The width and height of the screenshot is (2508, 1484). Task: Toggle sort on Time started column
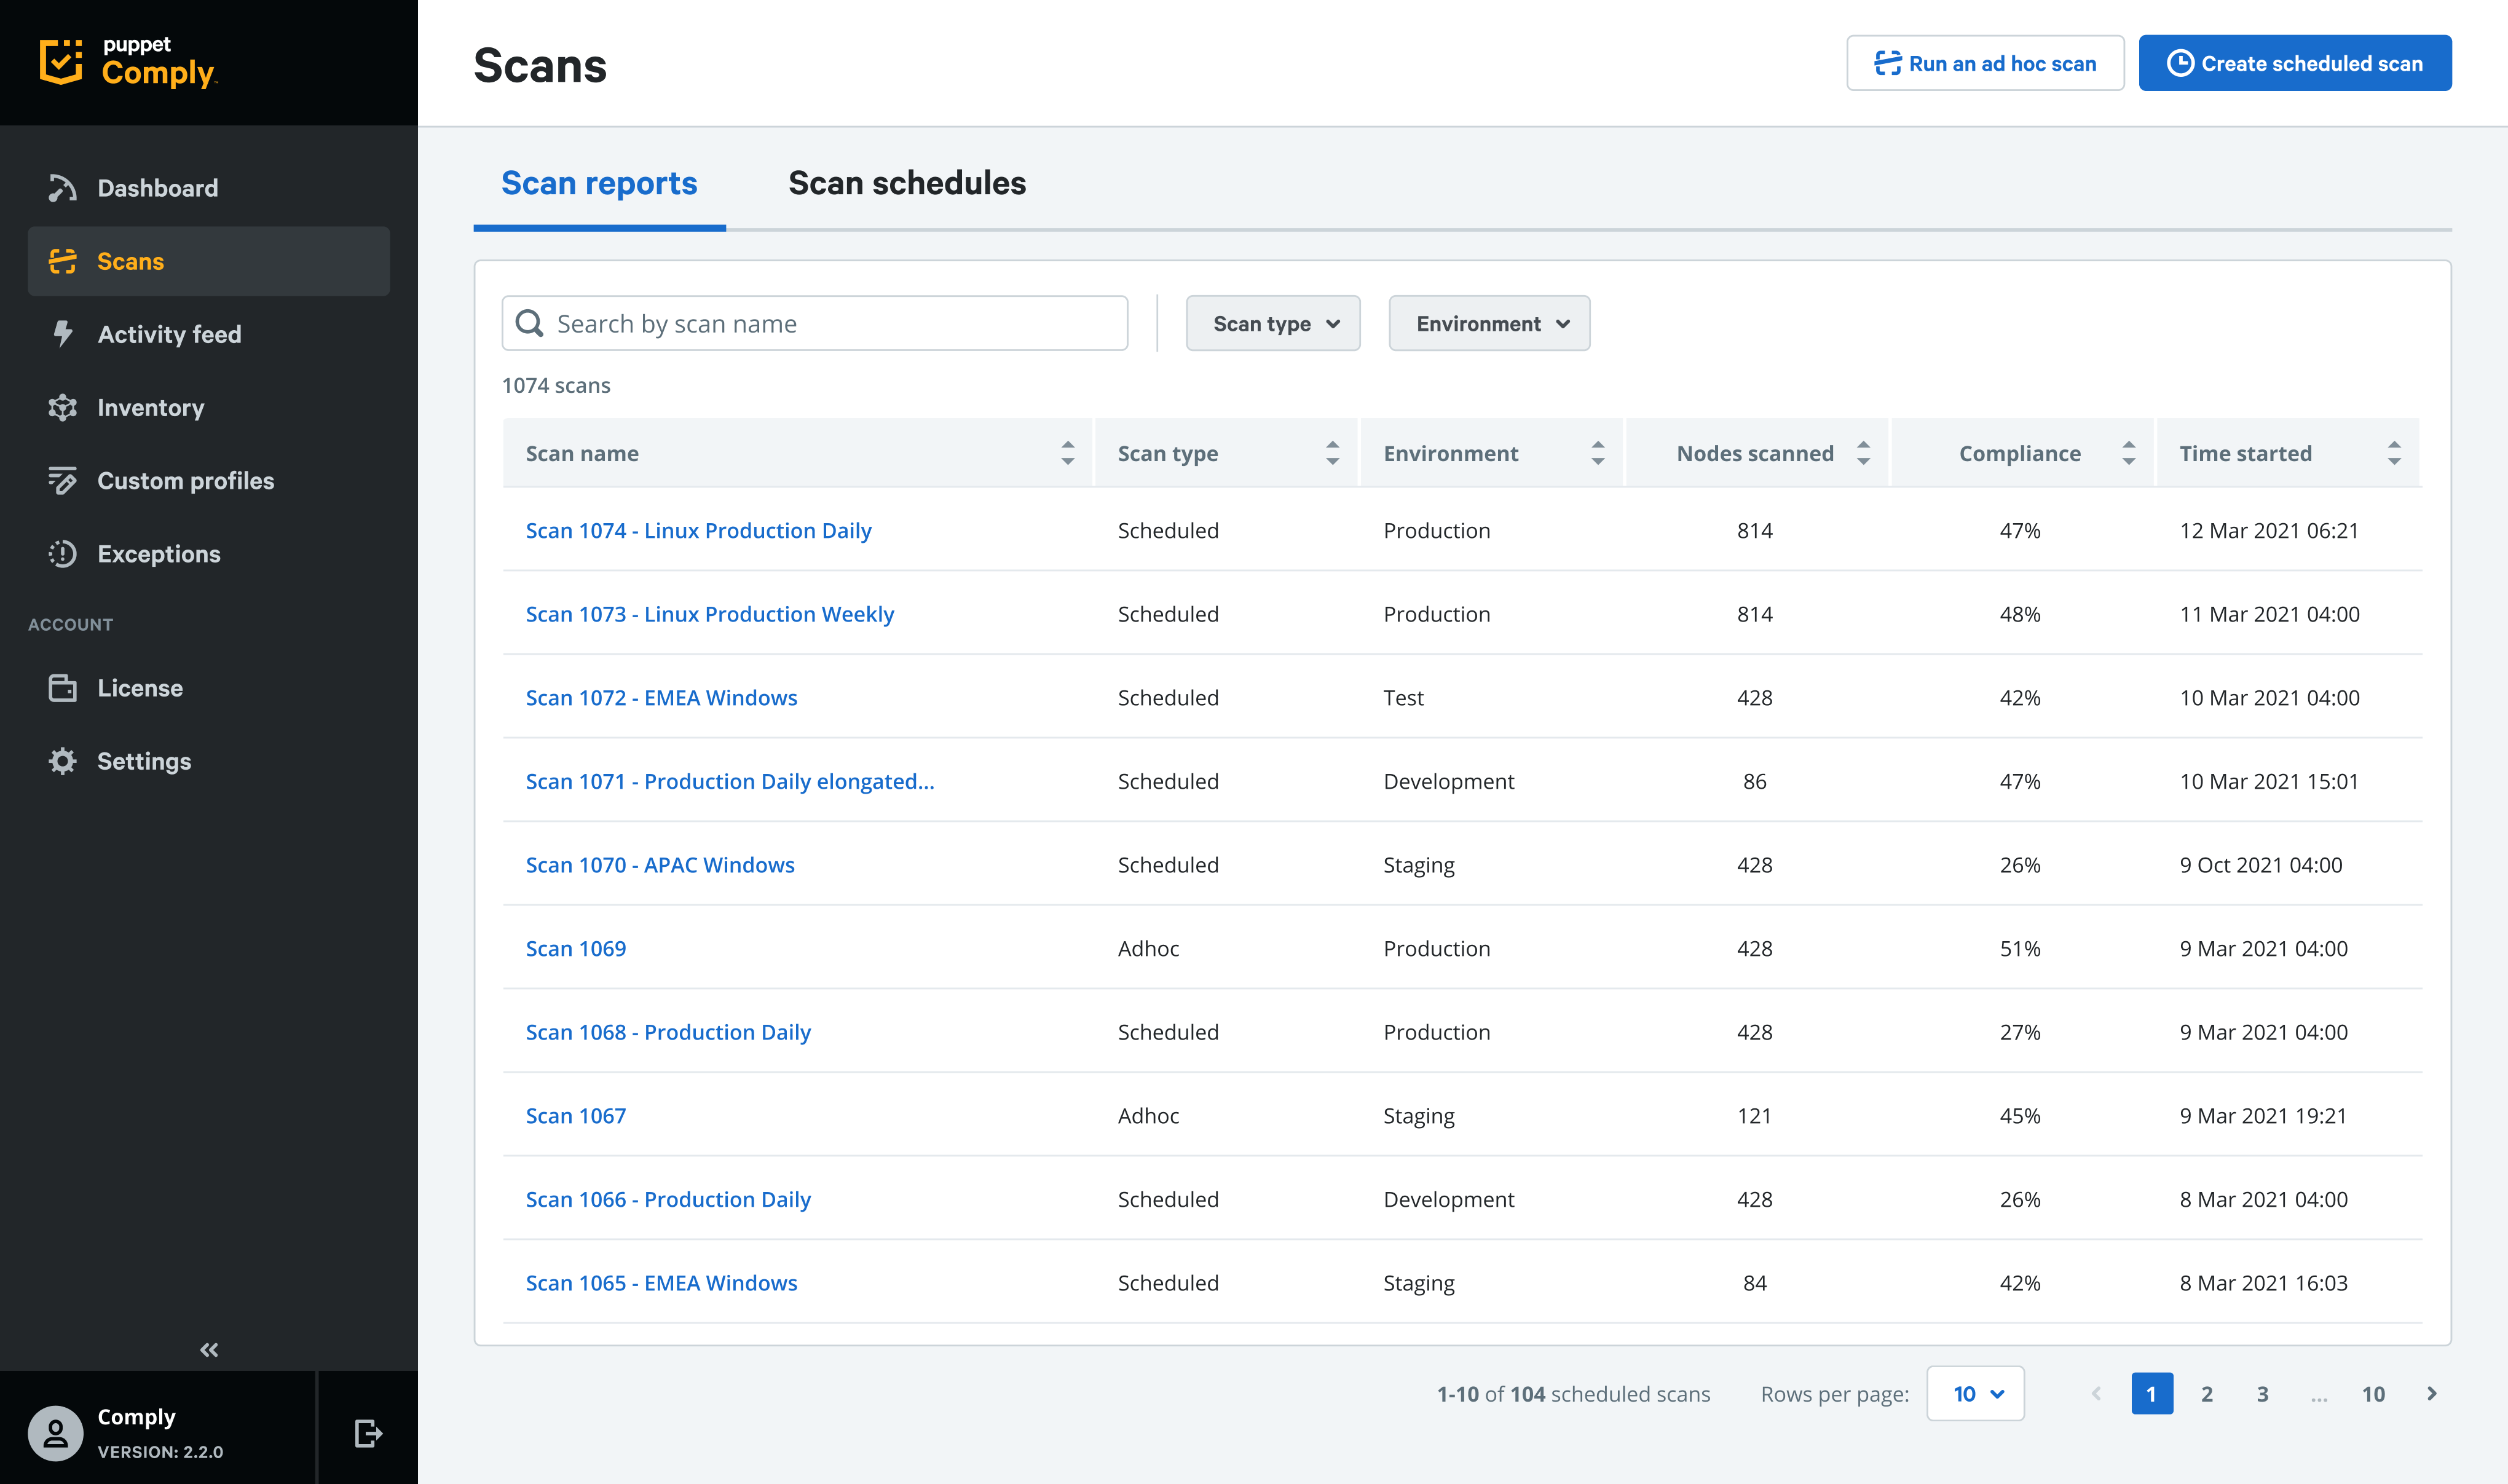(x=2393, y=453)
